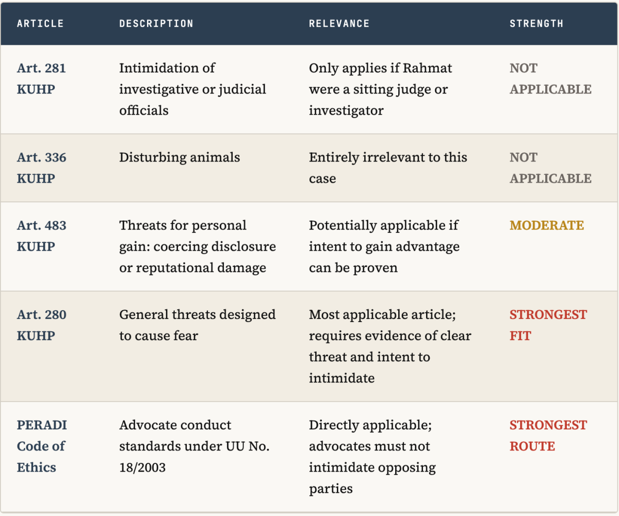Viewport: 619px width, 516px height.
Task: Click NOT APPLICABLE in Art. 281 row
Action: pos(550,78)
